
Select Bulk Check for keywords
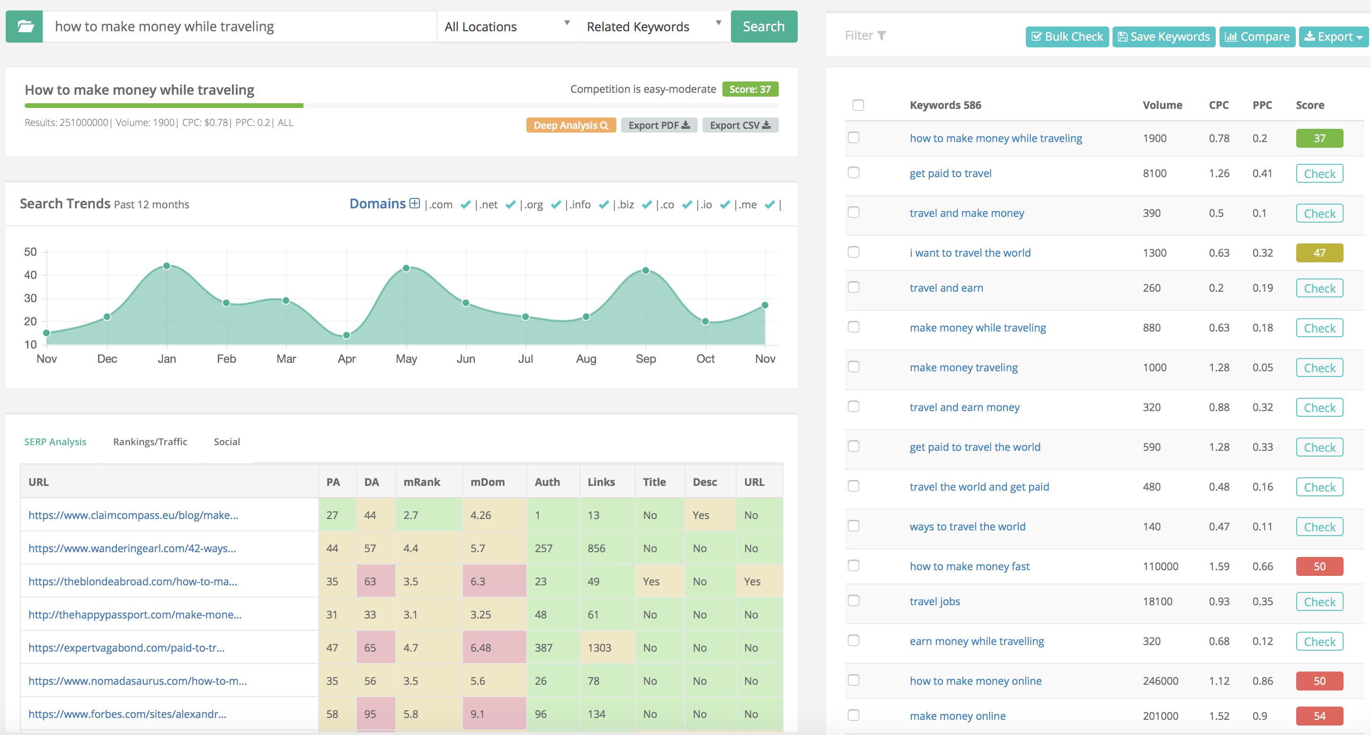click(x=1067, y=36)
